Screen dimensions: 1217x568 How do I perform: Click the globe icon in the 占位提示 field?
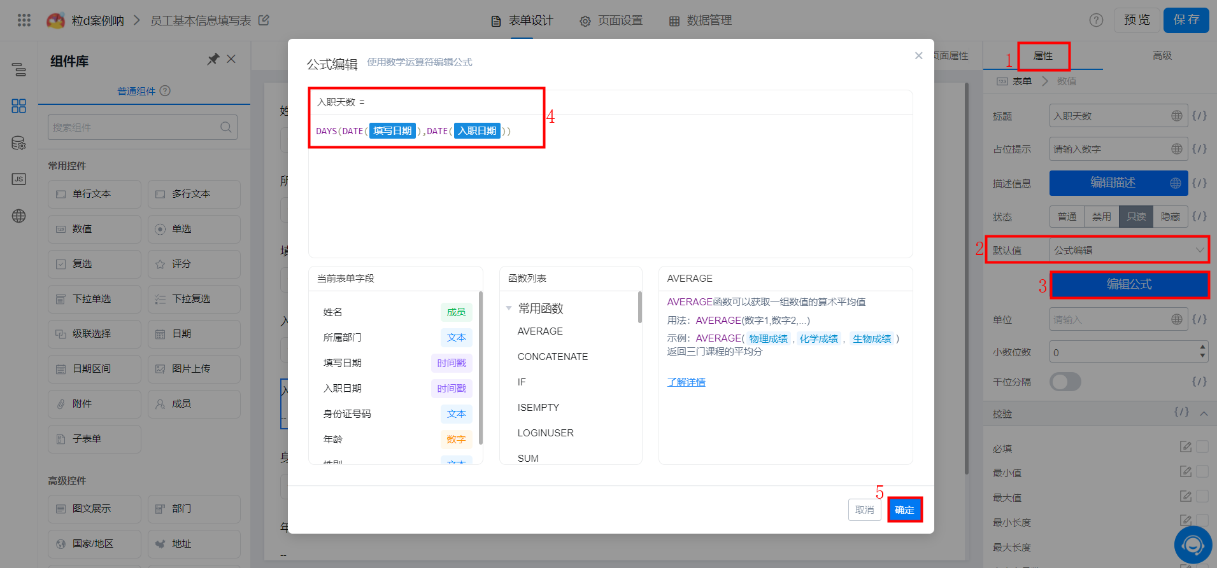coord(1176,149)
